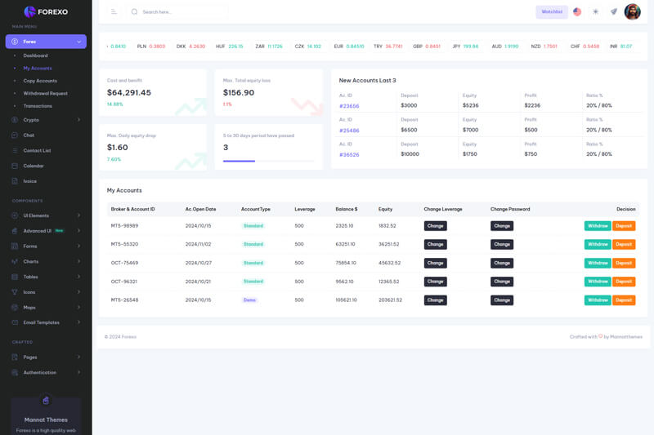Deposit into account MT5-55320
This screenshot has height=435, width=654.
(624, 244)
